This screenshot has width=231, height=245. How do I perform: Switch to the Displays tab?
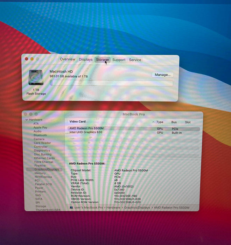click(85, 59)
